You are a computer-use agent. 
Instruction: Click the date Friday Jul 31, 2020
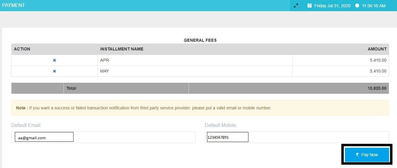tap(332, 6)
